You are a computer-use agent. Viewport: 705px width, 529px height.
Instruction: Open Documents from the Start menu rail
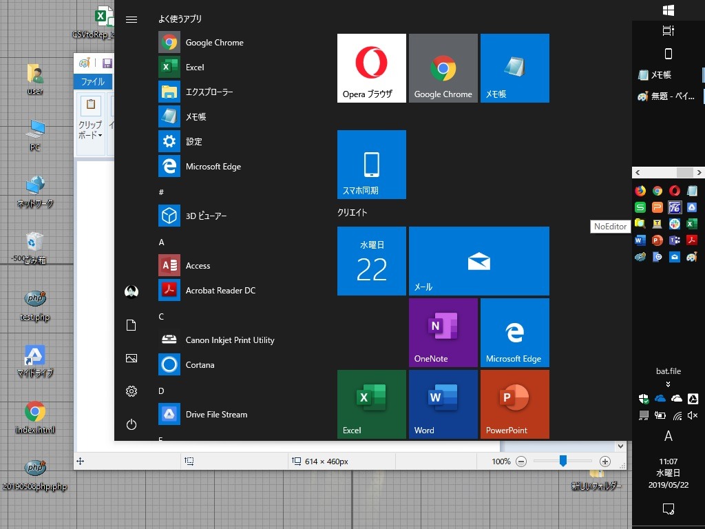(x=131, y=325)
